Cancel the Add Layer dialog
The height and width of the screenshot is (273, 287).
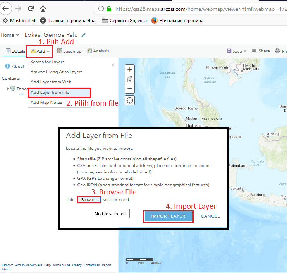(x=210, y=216)
